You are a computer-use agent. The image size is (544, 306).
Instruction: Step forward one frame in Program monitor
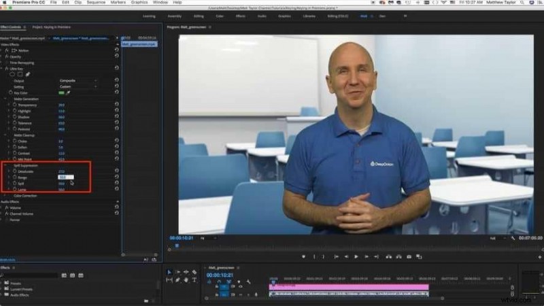point(367,257)
